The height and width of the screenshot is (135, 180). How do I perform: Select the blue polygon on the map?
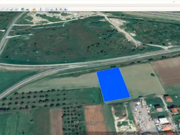tap(113, 85)
